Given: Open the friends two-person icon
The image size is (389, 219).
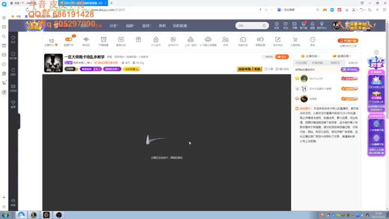Looking at the screenshot, I should [225, 39].
